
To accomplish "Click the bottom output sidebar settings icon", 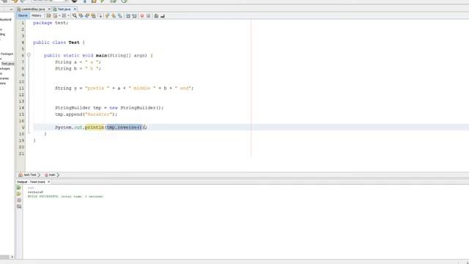I will pyautogui.click(x=19, y=207).
